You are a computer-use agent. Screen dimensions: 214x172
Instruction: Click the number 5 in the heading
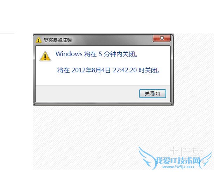(x=100, y=54)
